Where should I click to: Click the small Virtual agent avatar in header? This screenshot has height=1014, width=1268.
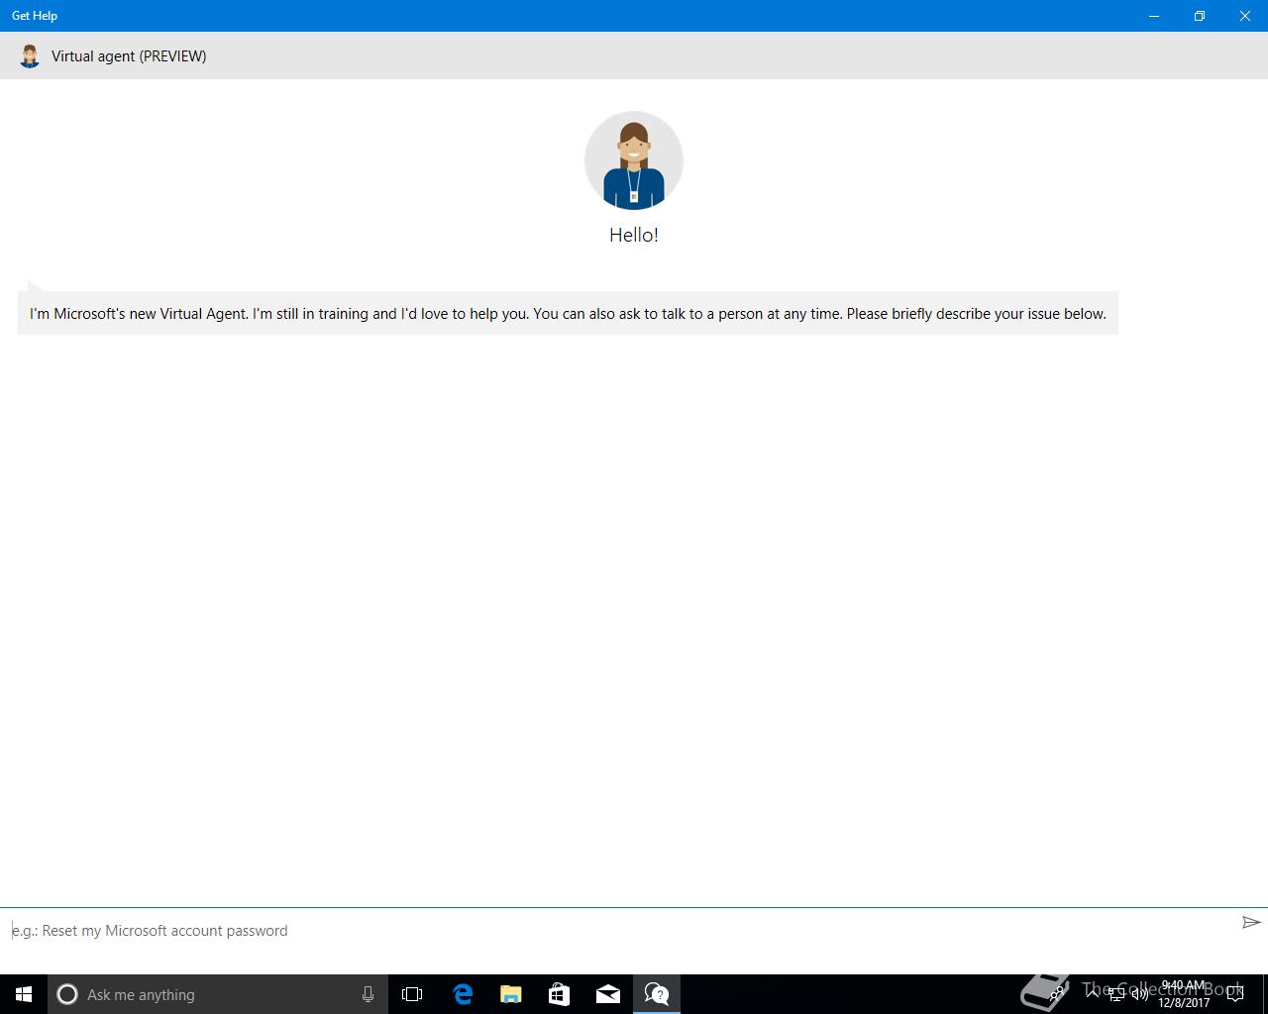30,56
